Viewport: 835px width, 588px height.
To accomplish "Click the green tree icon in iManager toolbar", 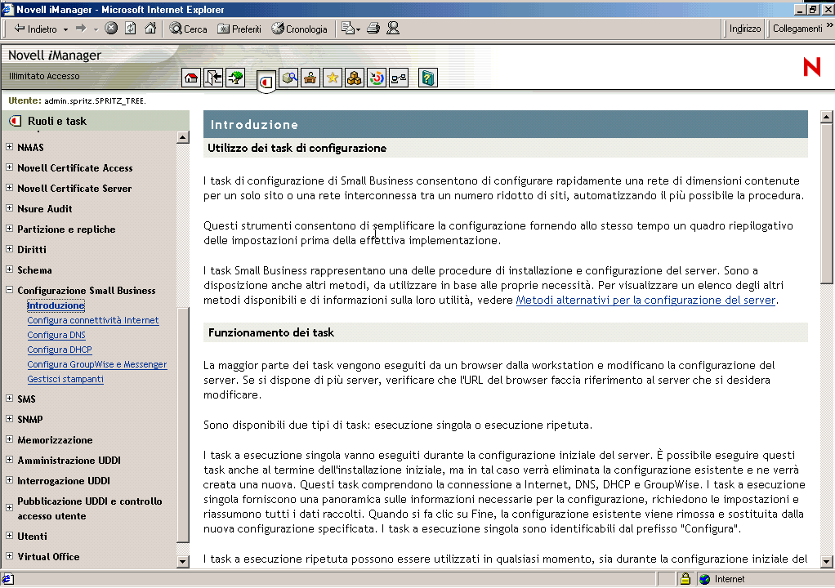I will [x=234, y=78].
